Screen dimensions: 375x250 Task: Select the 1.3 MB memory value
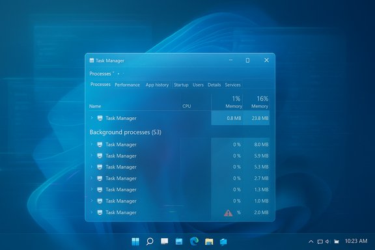pos(261,189)
